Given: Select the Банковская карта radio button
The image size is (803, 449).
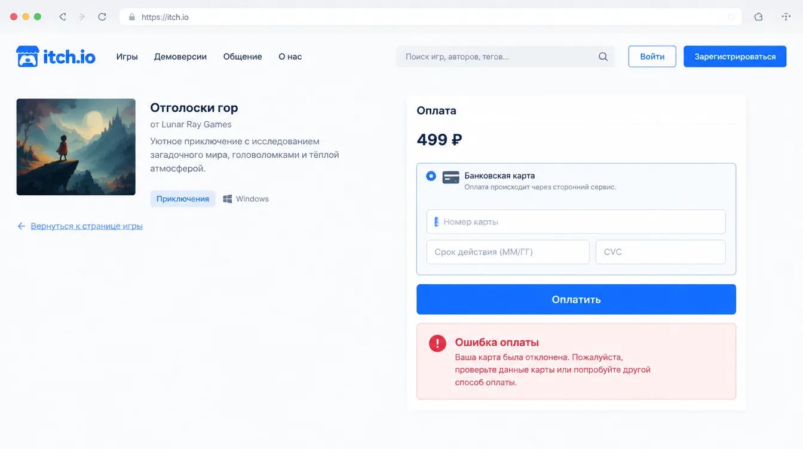Looking at the screenshot, I should [x=431, y=176].
